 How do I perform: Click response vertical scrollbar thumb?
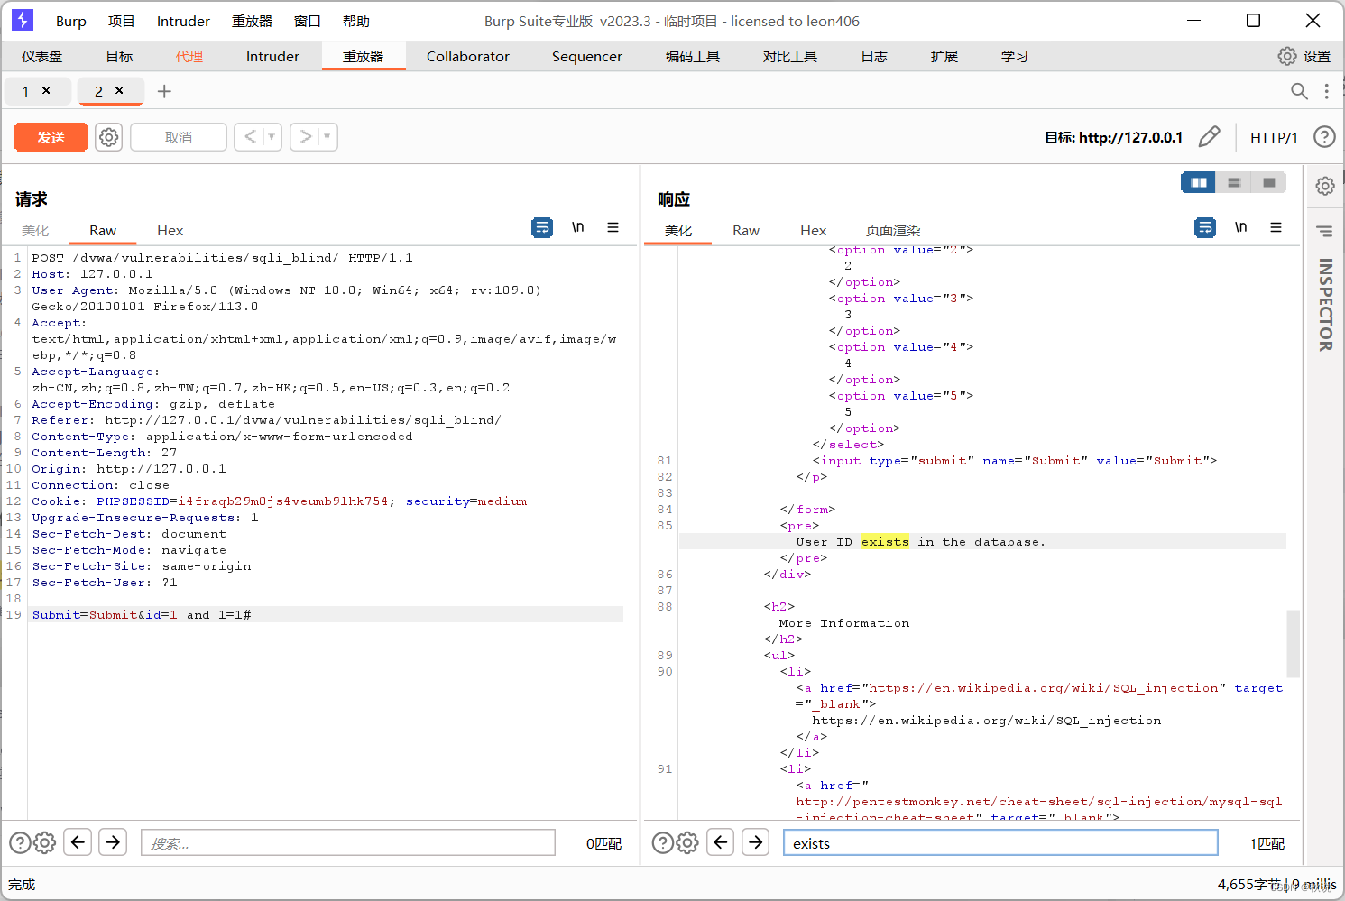coord(1293,643)
